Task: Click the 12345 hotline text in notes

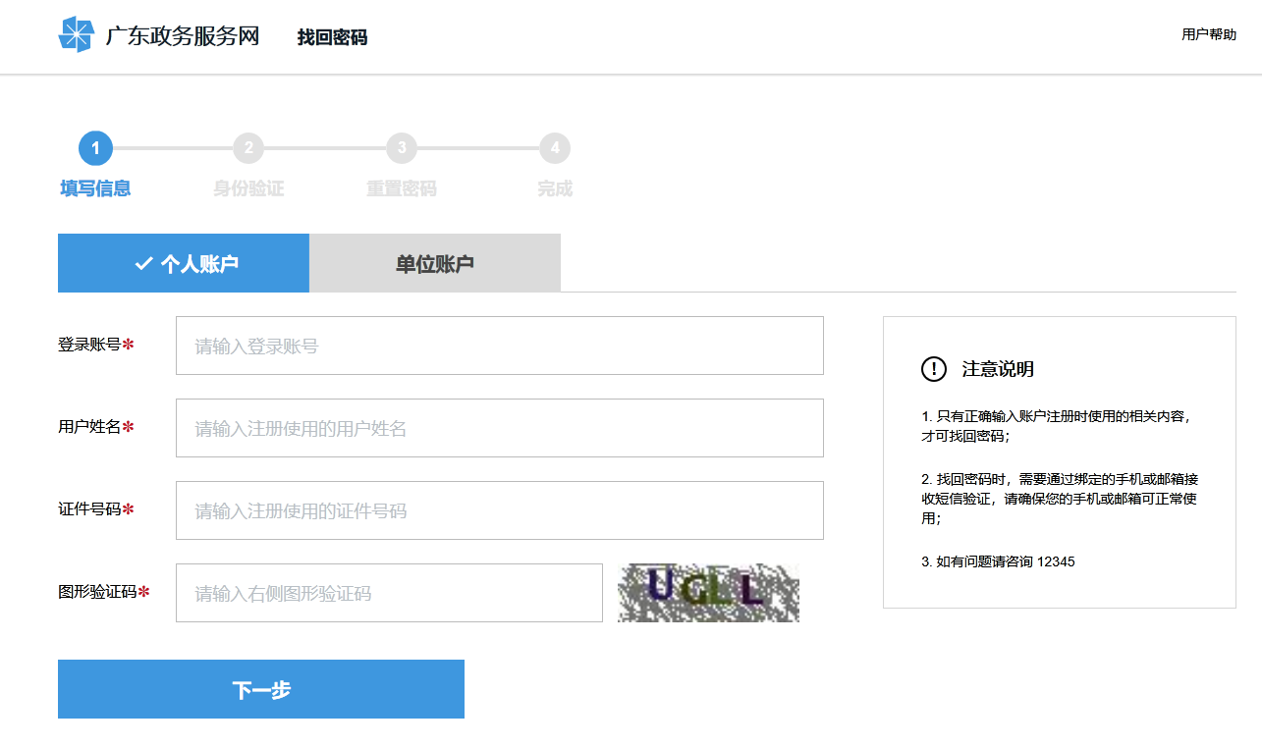Action: 1059,561
